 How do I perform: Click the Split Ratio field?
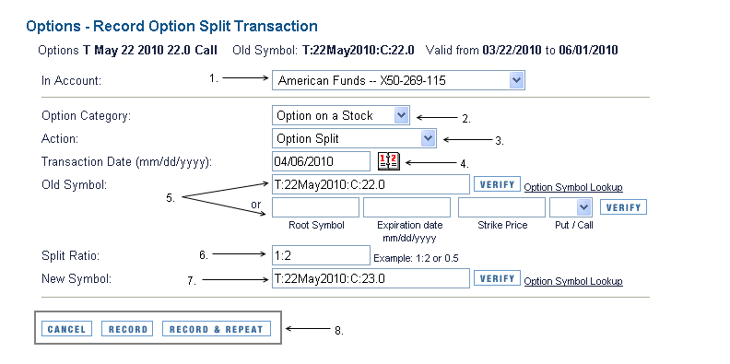[321, 255]
